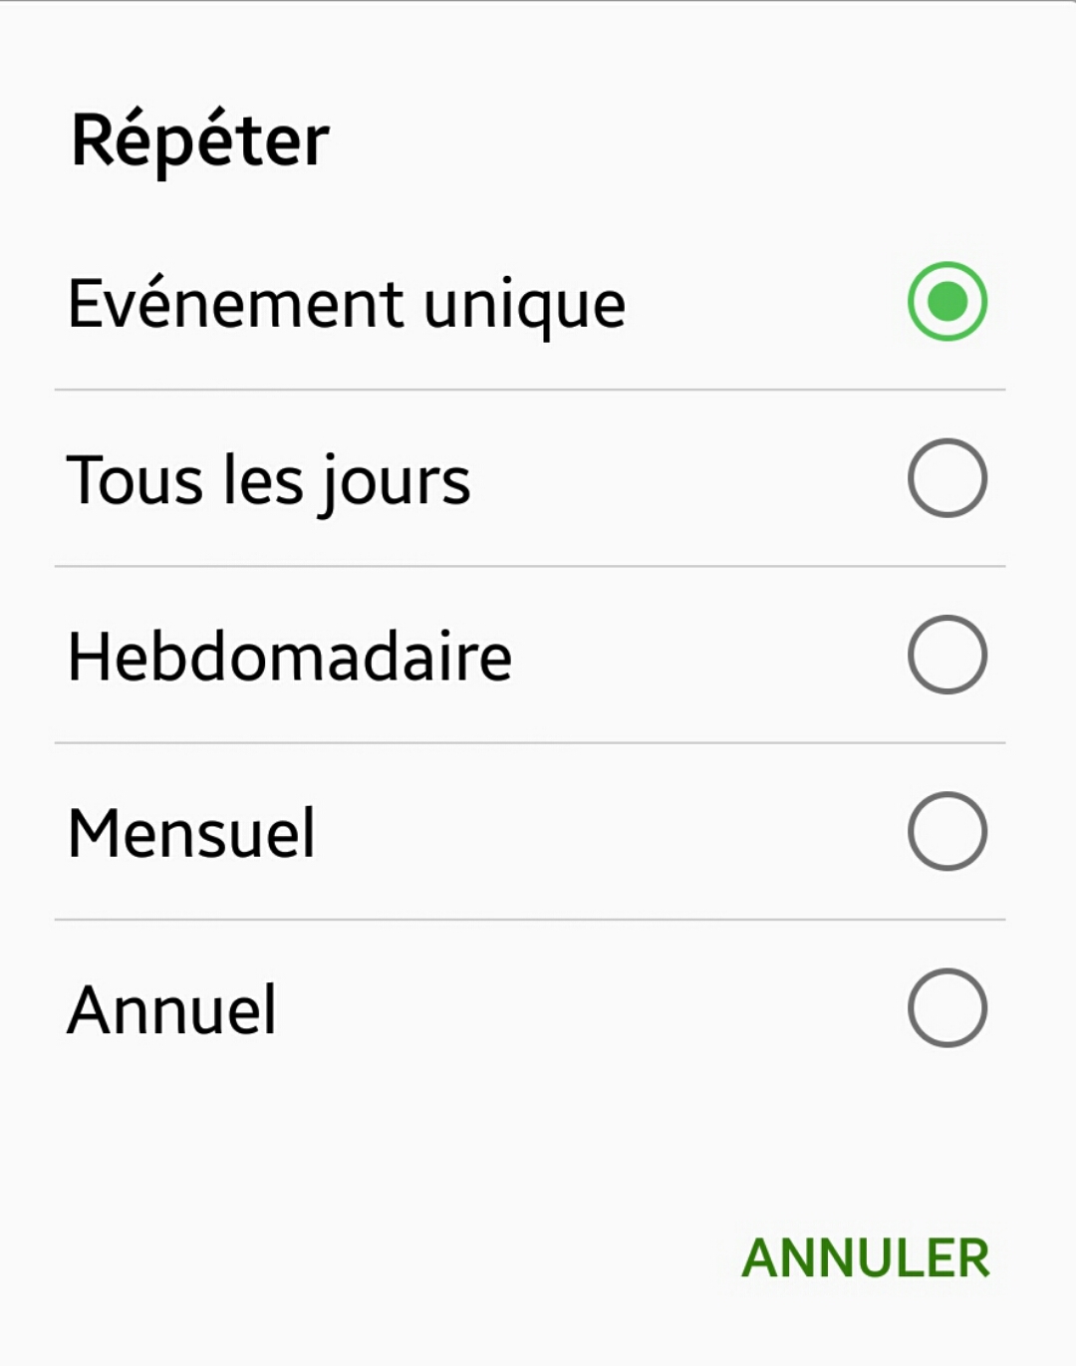Click the Evénement unique text label
Viewport: 1076px width, 1366px height.
346,303
